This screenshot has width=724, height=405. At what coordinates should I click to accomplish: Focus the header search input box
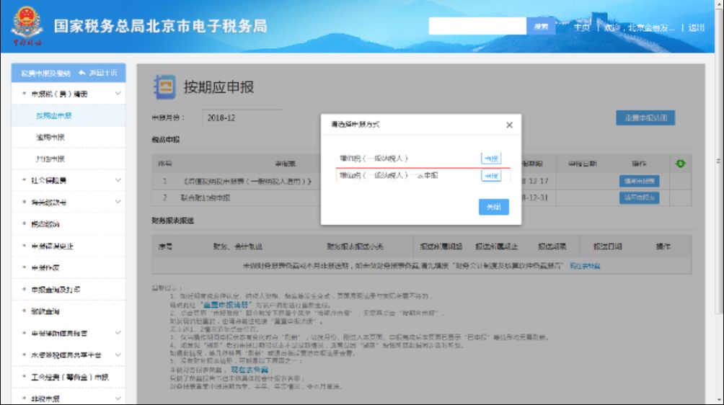[477, 26]
